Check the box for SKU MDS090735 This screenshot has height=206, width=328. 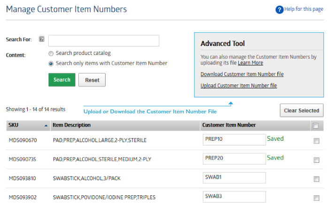[x=316, y=160]
